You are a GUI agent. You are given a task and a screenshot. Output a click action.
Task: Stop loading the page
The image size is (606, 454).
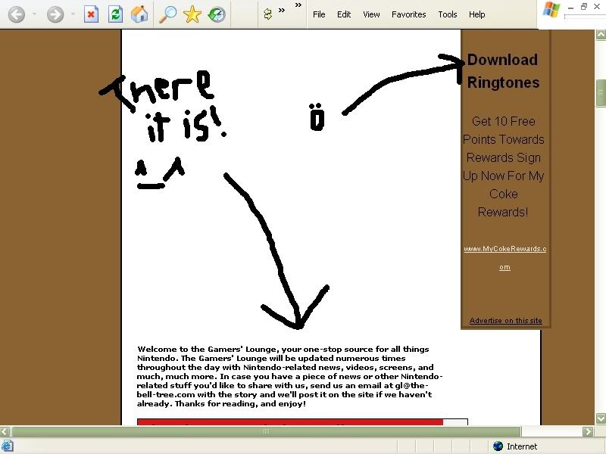(92, 14)
